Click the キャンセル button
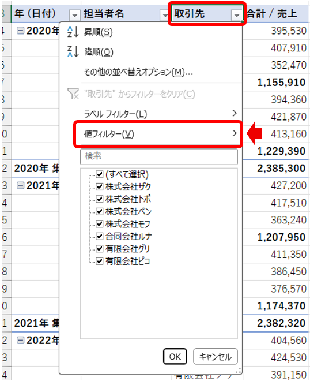The width and height of the screenshot is (310, 381). 216,356
